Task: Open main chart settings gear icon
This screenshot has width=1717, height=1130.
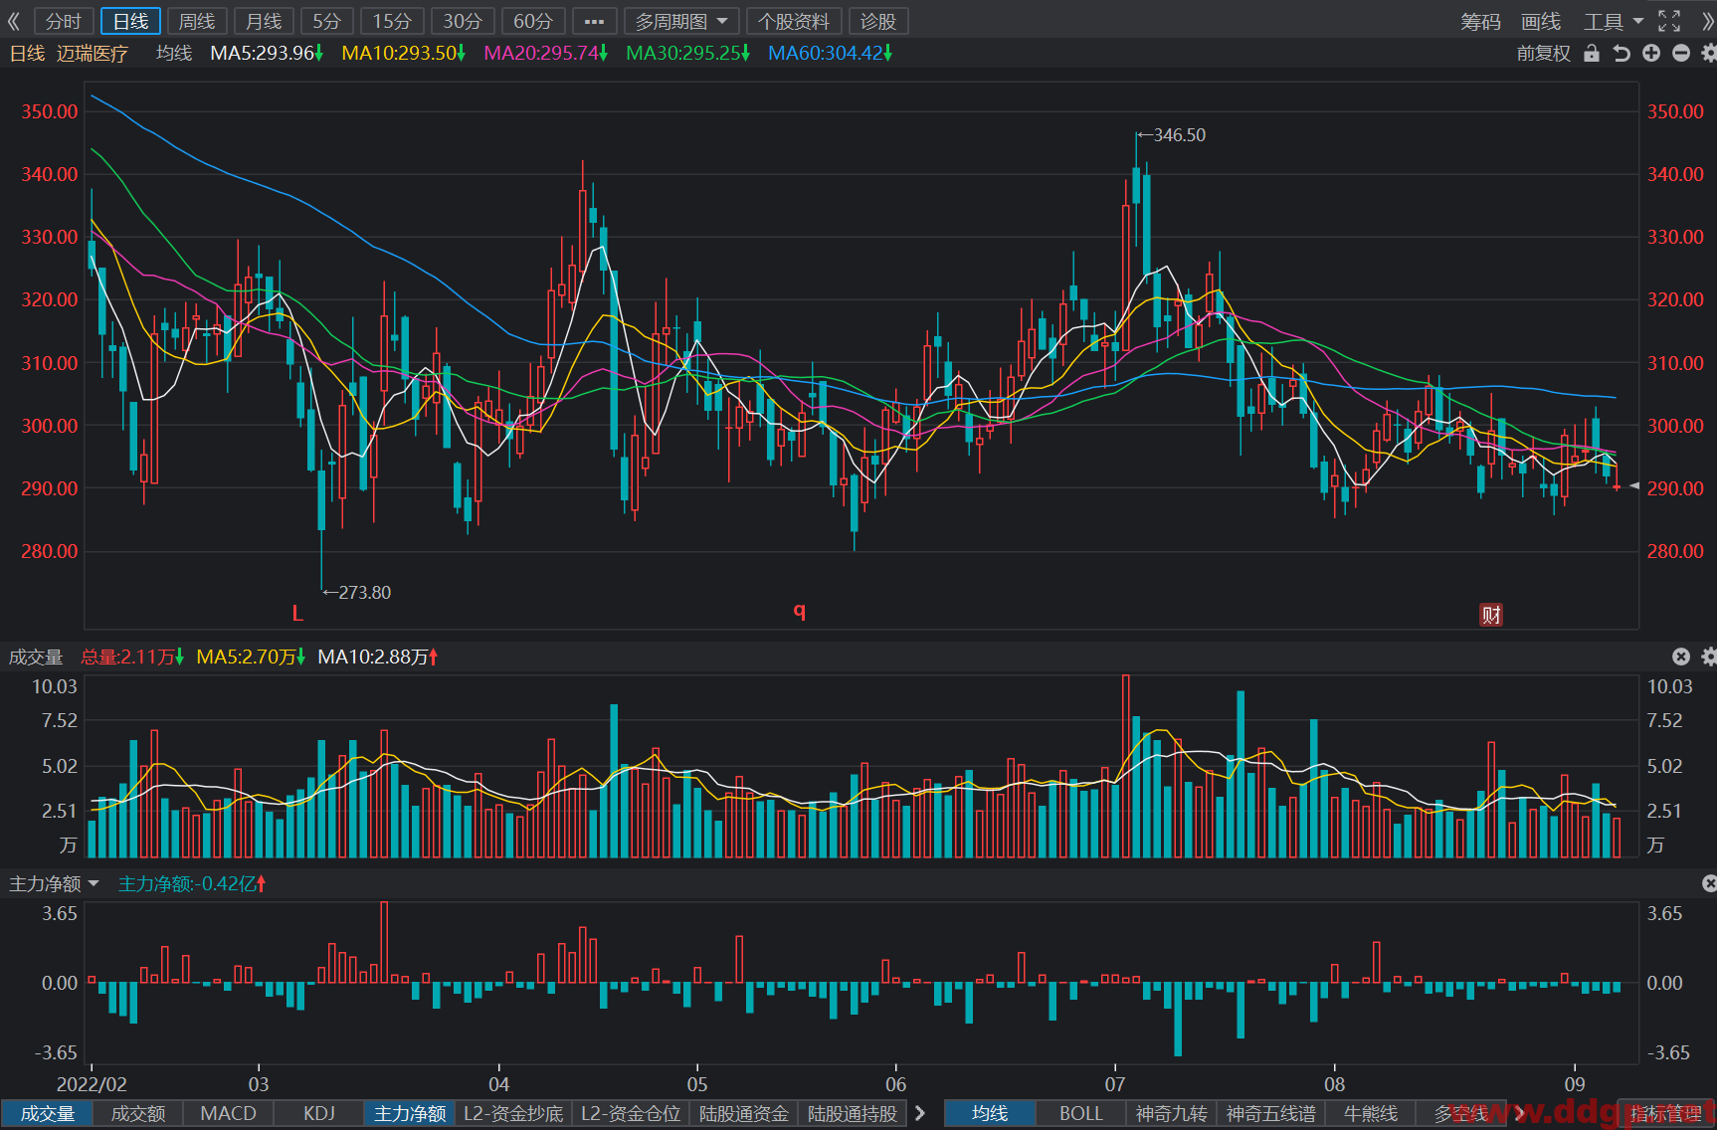Action: 1709,53
